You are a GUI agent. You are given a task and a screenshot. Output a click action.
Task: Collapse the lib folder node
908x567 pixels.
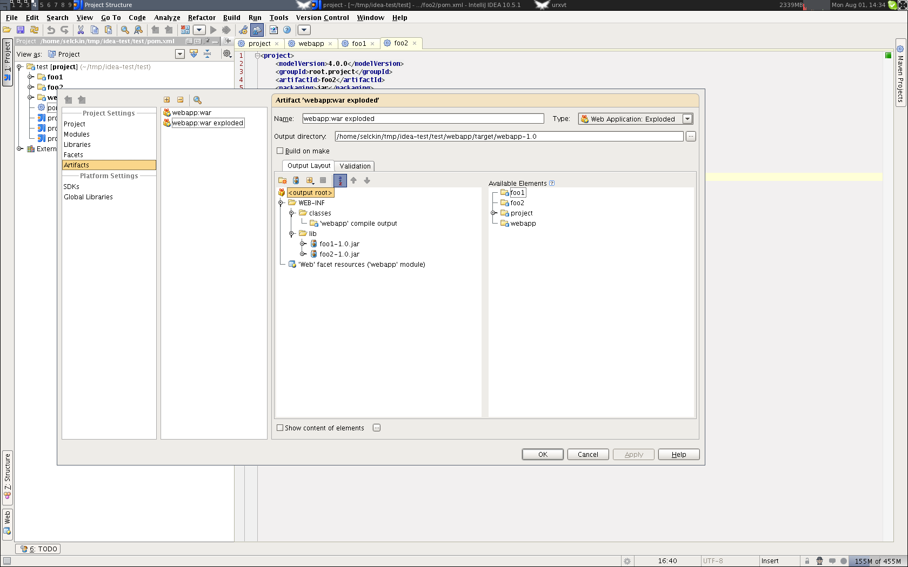click(291, 234)
